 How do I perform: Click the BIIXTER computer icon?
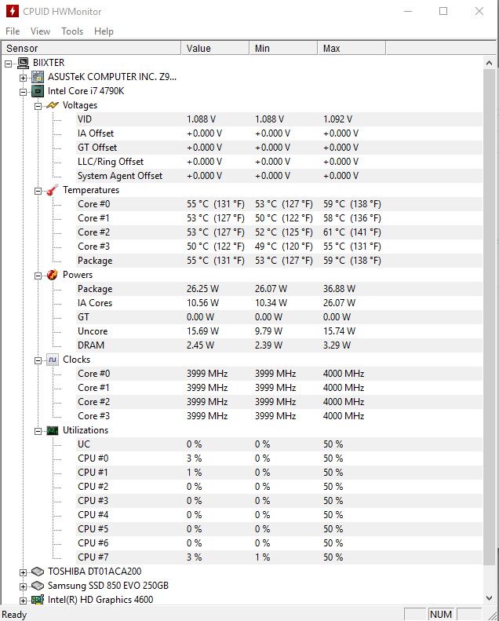pyautogui.click(x=24, y=63)
